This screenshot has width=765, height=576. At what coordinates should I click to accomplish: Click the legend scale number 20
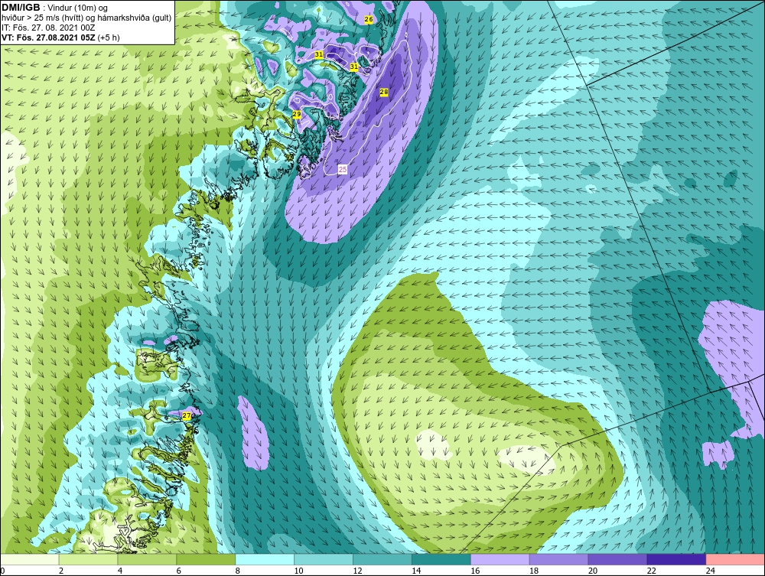tap(593, 571)
